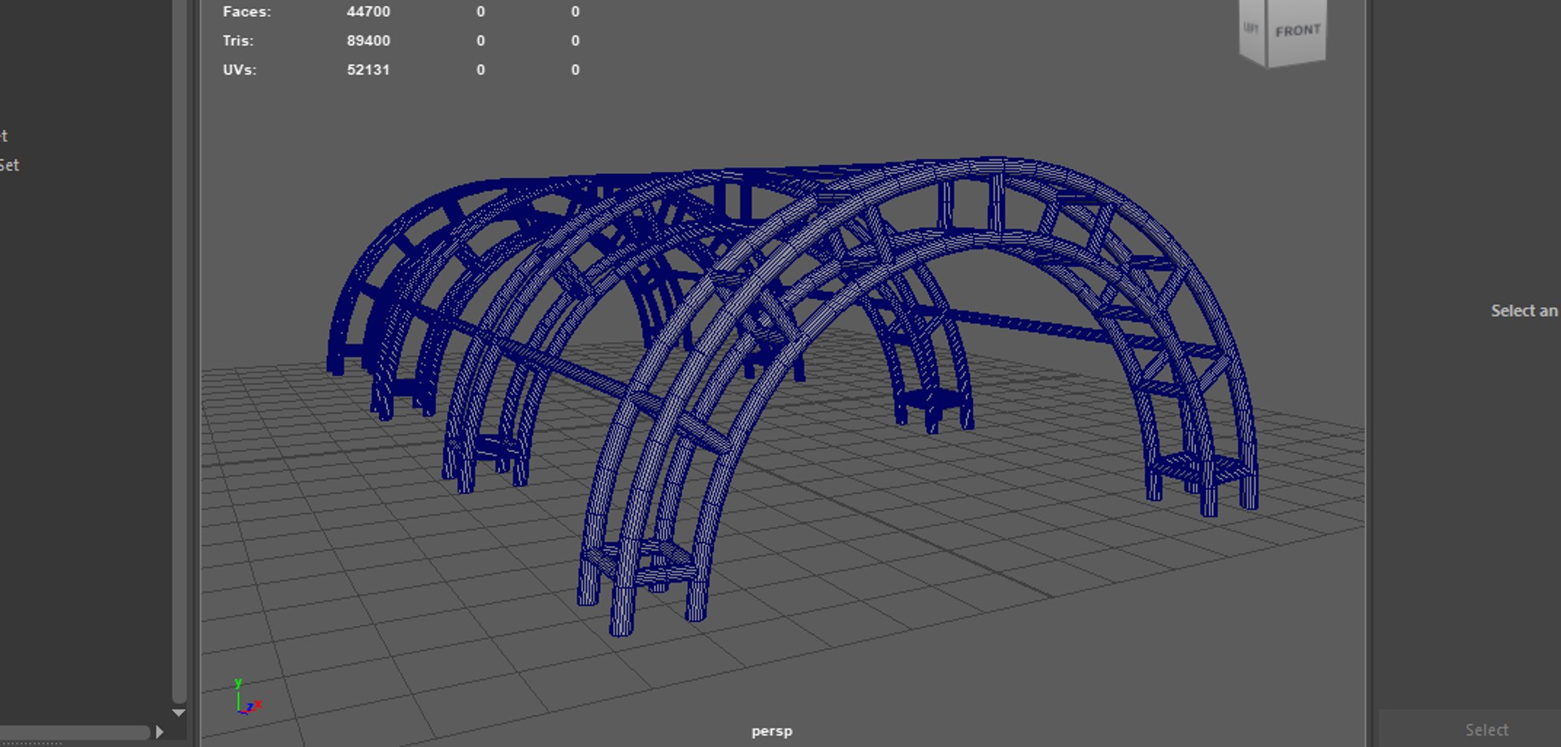This screenshot has height=747, width=1561.
Task: Click the persp camera label below the viewport
Action: tap(772, 732)
